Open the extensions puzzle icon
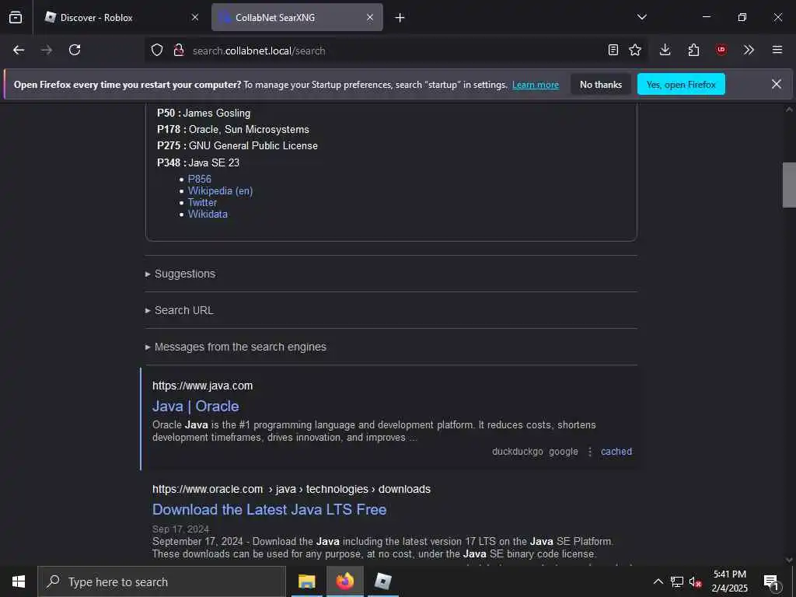This screenshot has height=597, width=796. tap(693, 50)
